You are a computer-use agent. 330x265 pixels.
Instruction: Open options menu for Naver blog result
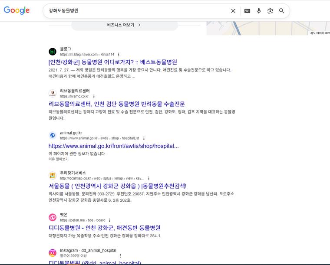coord(119,54)
